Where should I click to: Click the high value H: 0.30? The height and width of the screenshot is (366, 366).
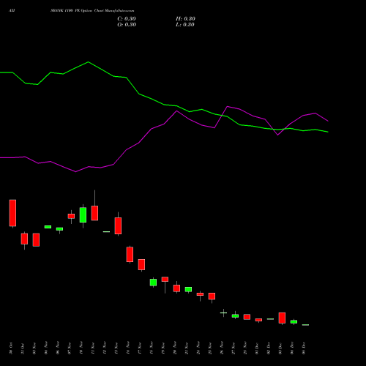pyautogui.click(x=185, y=19)
